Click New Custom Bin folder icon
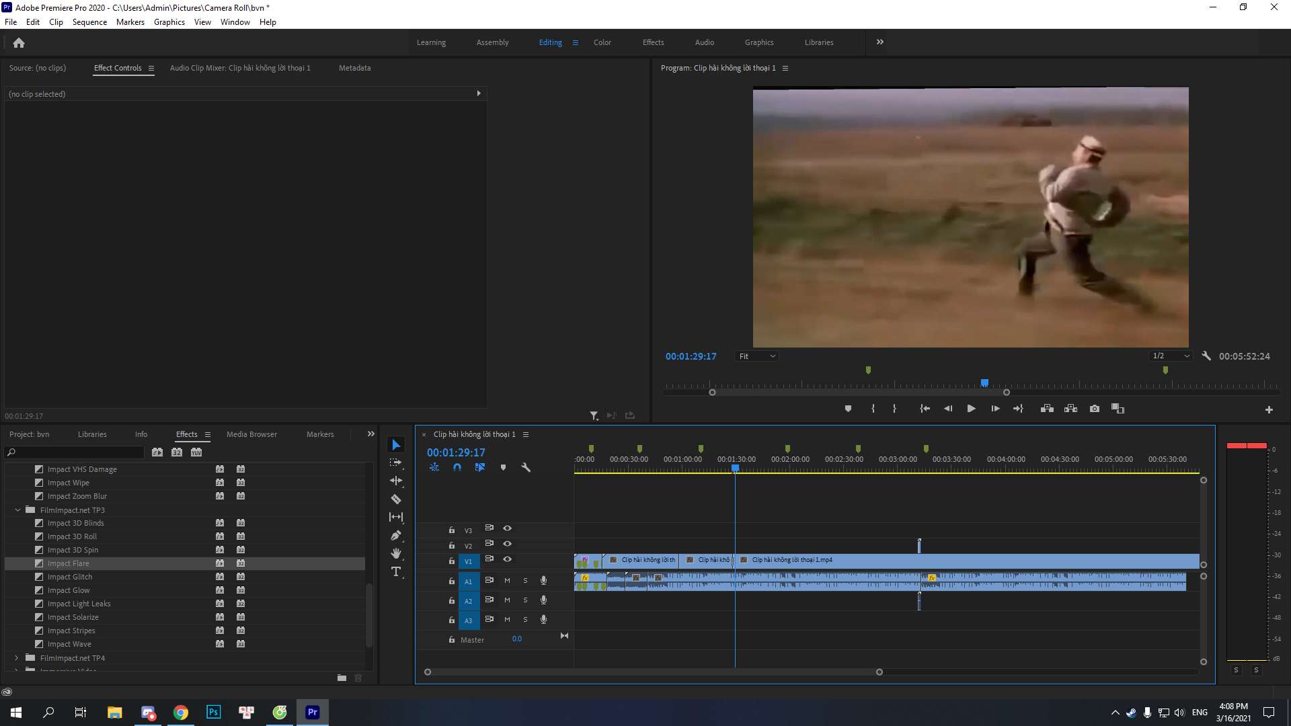1291x726 pixels. tap(342, 678)
